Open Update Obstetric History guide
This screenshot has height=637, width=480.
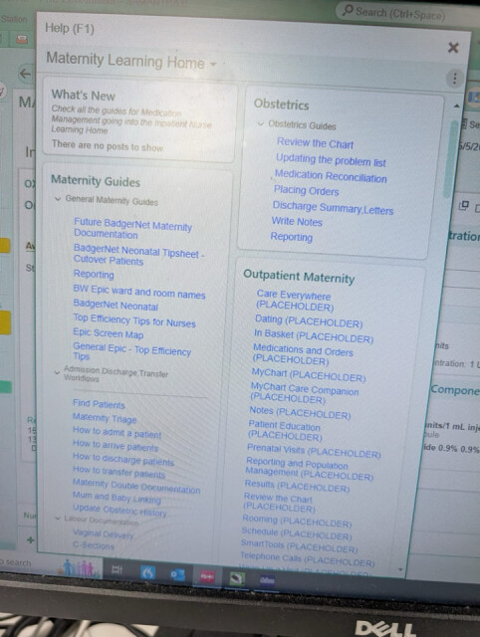120,511
